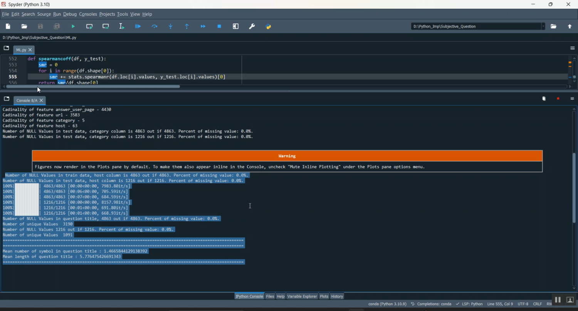Click the Run current cell icon
The height and width of the screenshot is (311, 578).
click(89, 27)
